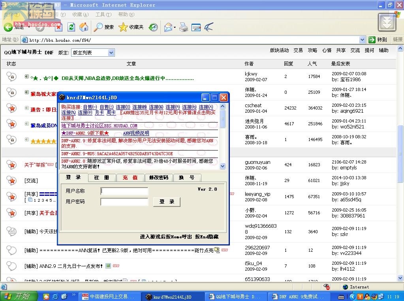Go to the 辅助 forum category

(x=383, y=50)
